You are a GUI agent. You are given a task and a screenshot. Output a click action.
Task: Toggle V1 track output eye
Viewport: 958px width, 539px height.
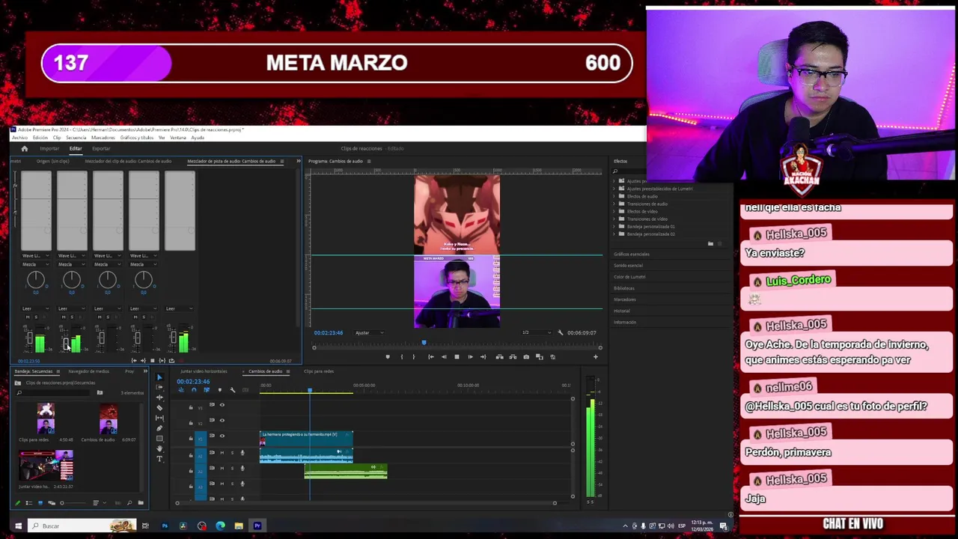222,436
